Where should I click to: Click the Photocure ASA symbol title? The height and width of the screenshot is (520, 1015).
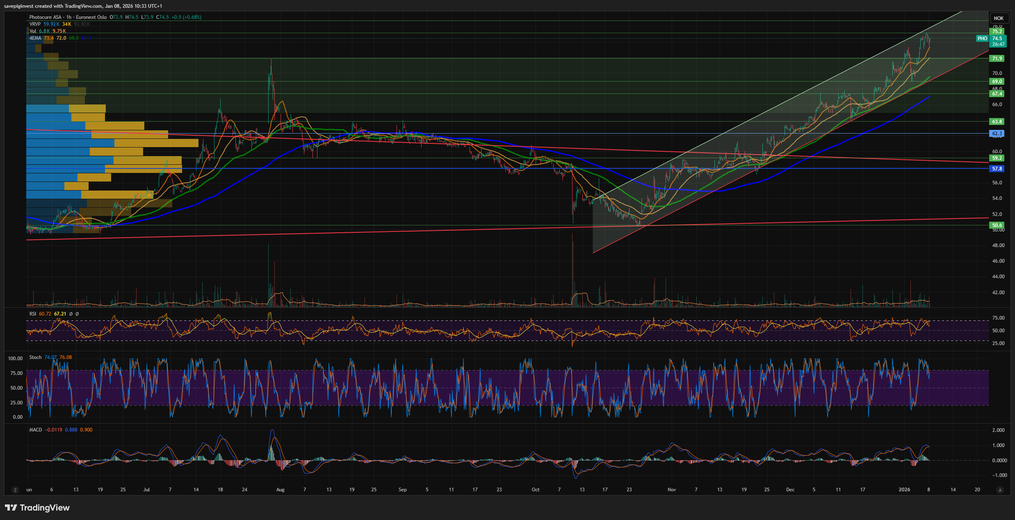(45, 17)
